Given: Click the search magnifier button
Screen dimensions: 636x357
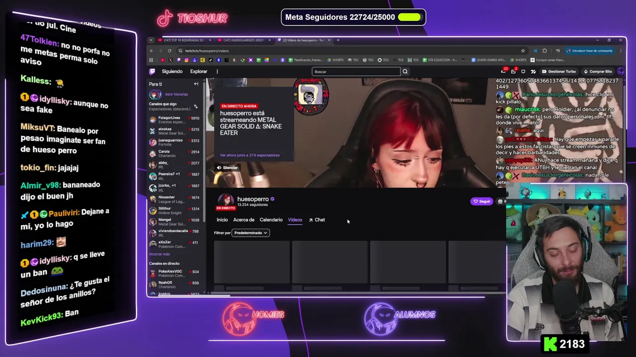Looking at the screenshot, I should click(405, 71).
